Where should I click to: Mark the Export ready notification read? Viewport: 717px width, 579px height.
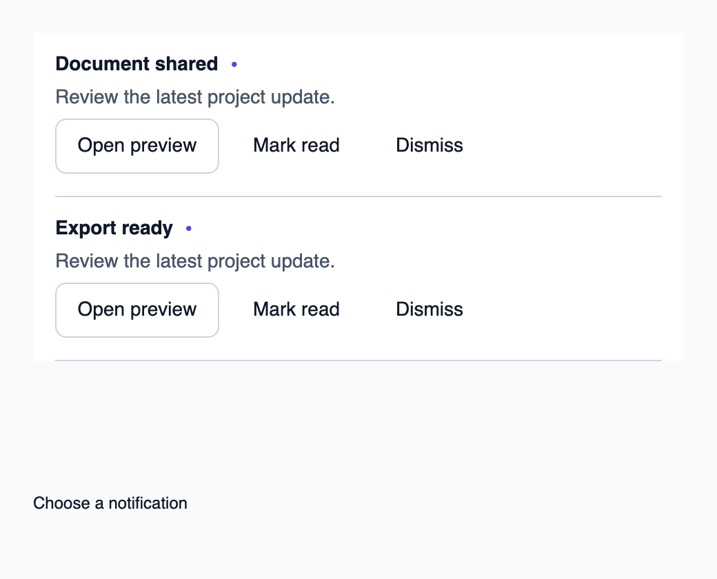pos(296,310)
